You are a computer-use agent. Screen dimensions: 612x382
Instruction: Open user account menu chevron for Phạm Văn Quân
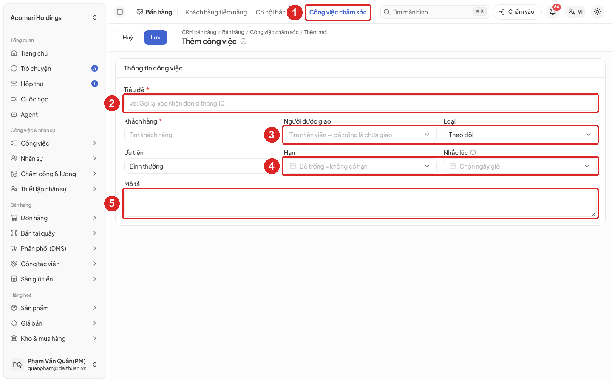(x=95, y=365)
